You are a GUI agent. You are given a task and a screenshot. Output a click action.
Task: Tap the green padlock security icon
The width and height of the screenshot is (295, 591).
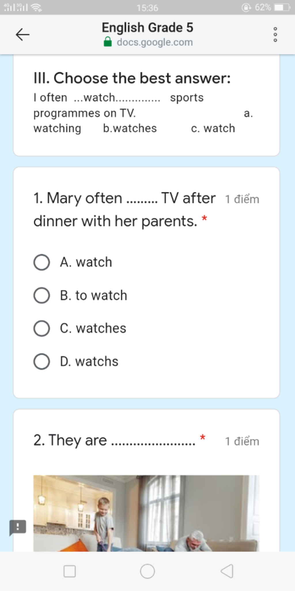pyautogui.click(x=108, y=42)
